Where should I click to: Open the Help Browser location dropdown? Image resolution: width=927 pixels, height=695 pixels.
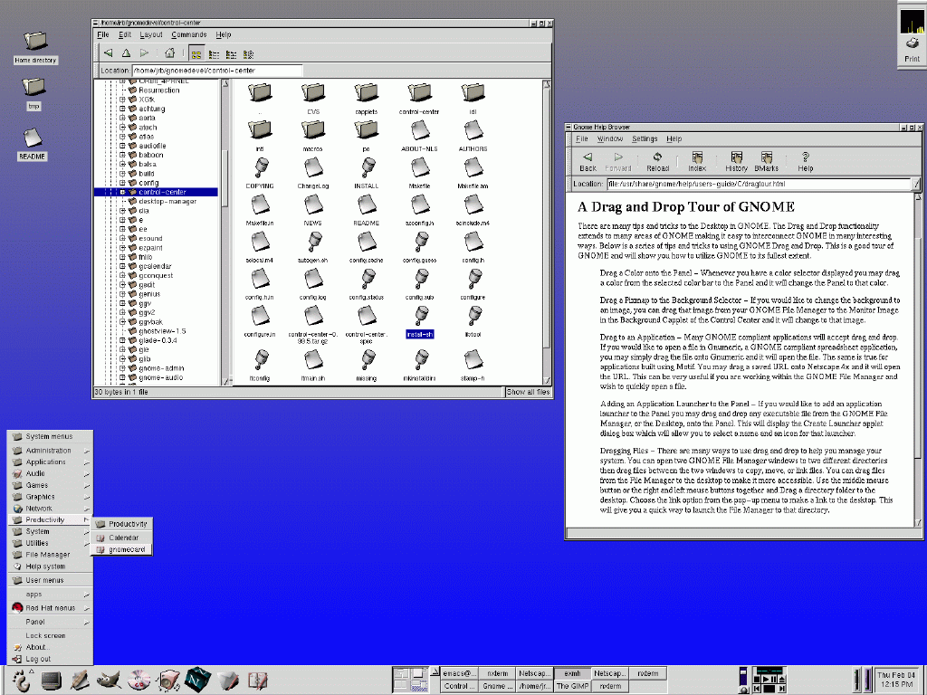[915, 185]
